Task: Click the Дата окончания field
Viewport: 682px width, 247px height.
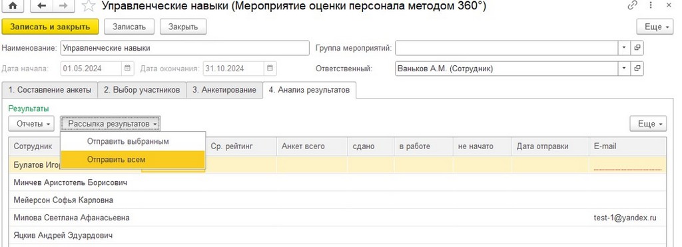Action: [234, 69]
